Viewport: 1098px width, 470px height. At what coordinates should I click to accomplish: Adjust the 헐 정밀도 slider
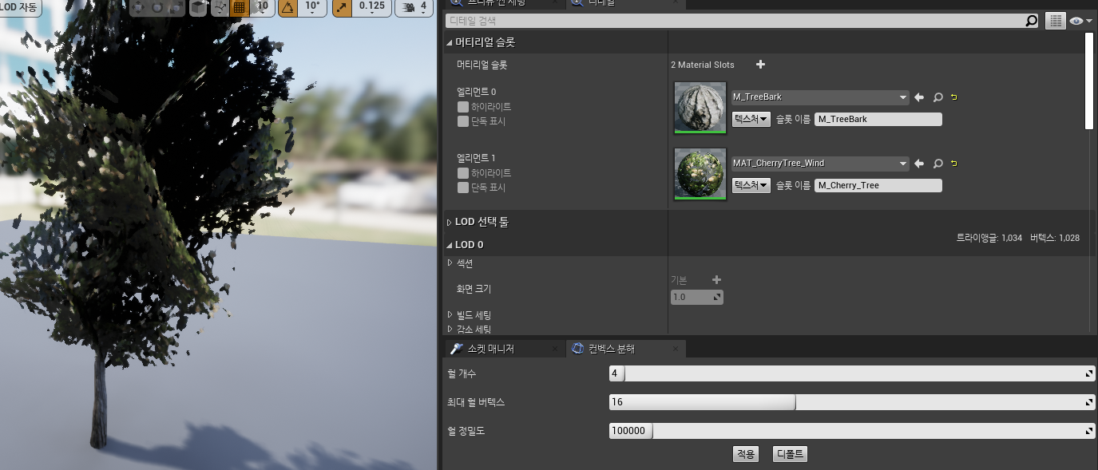pos(851,431)
